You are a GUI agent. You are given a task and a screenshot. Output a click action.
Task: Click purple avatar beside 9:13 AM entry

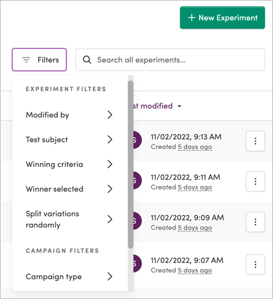click(137, 140)
